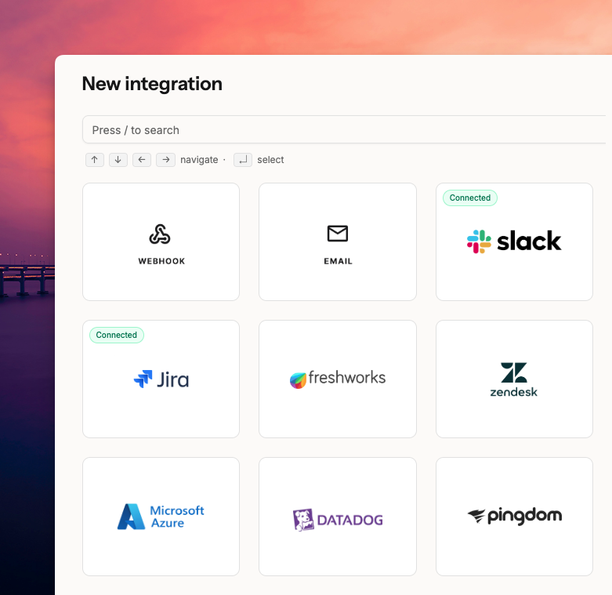Click the left arrow navigation key
Viewport: 612px width, 595px height.
pos(142,160)
